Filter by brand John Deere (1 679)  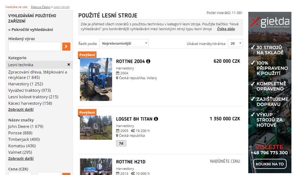(x=26, y=127)
